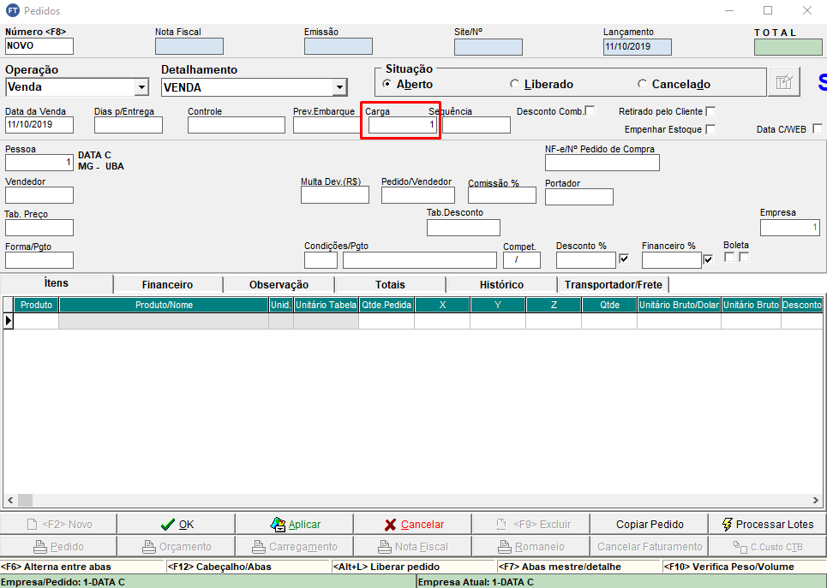Viewport: 827px width, 588px height.
Task: Click Processar Lotes lightning icon button
Action: 767,524
